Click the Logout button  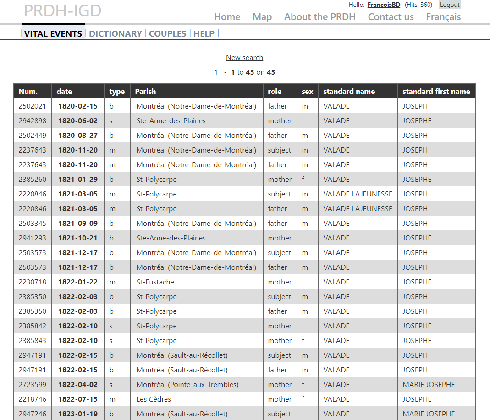pyautogui.click(x=450, y=5)
